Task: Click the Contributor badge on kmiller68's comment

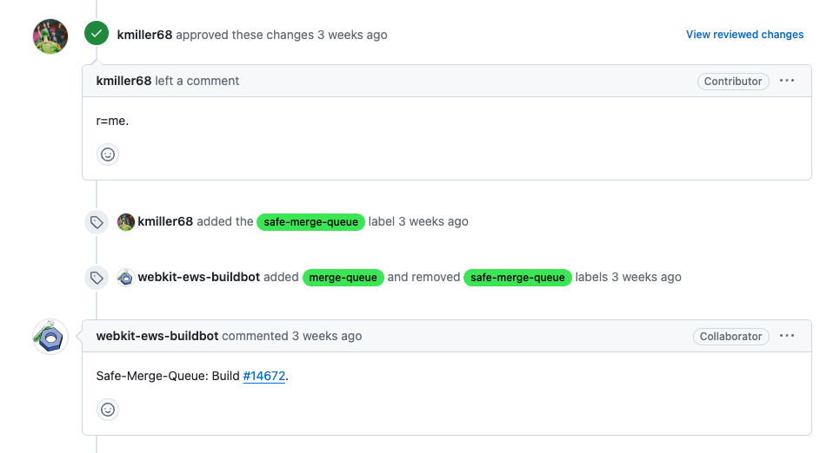Action: pyautogui.click(x=732, y=82)
